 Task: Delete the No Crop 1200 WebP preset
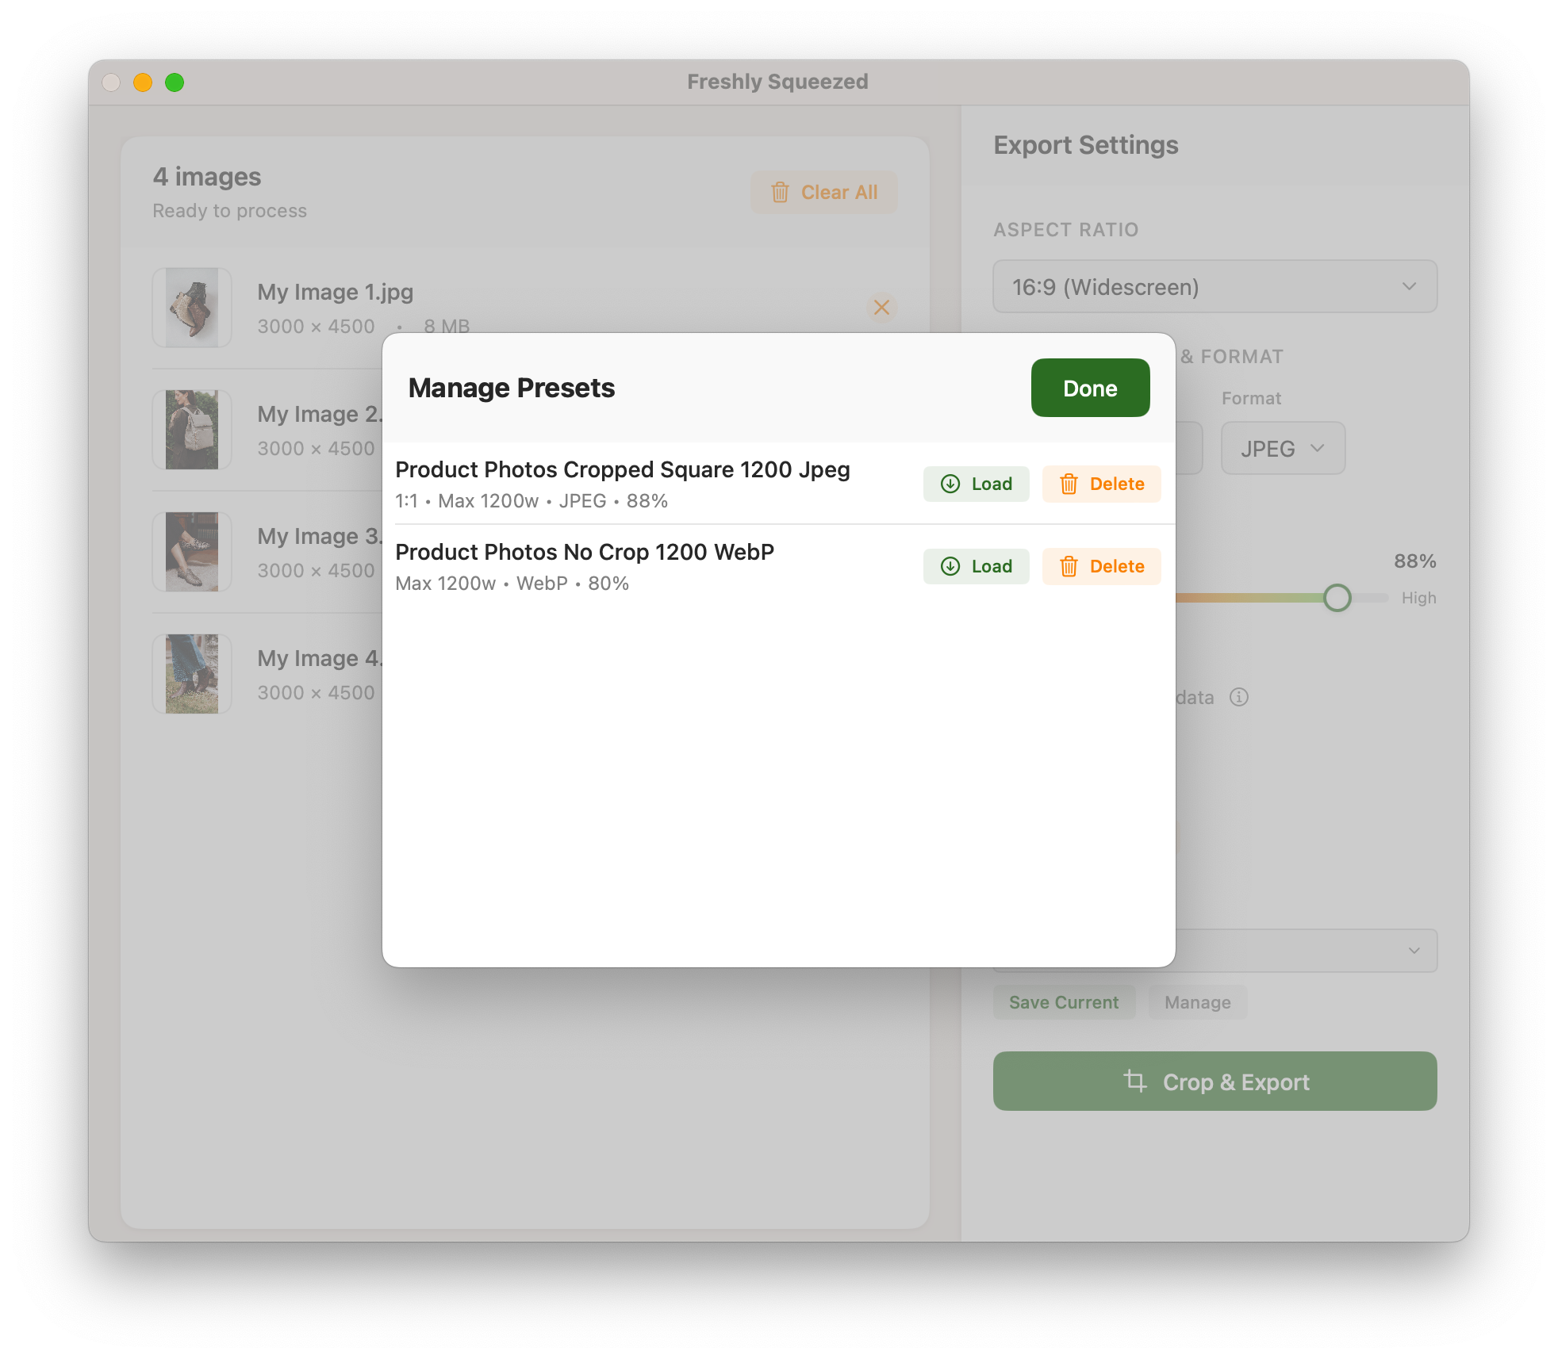(1101, 566)
